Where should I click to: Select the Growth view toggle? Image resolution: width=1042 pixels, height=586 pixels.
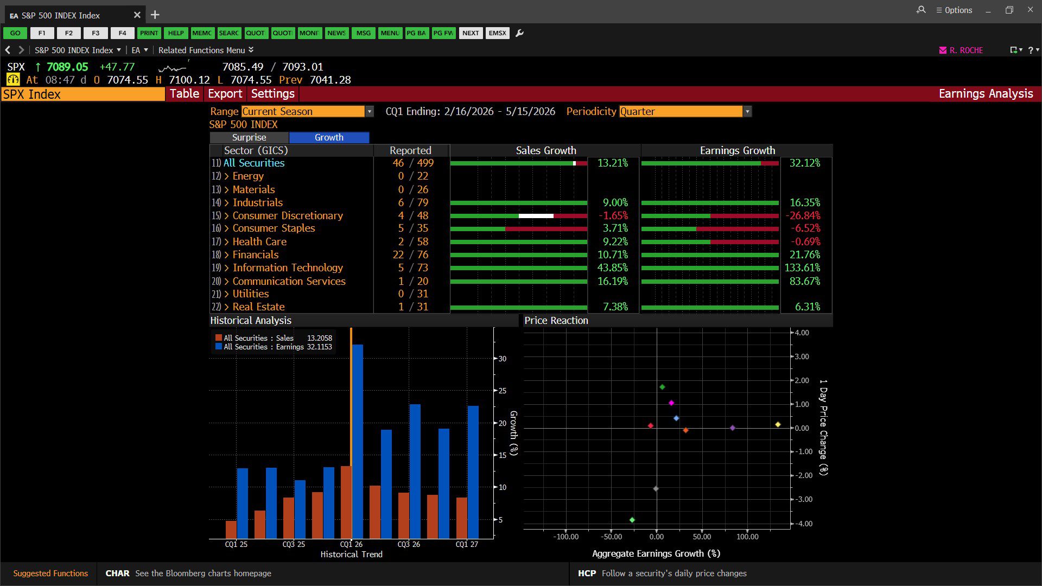pos(329,137)
